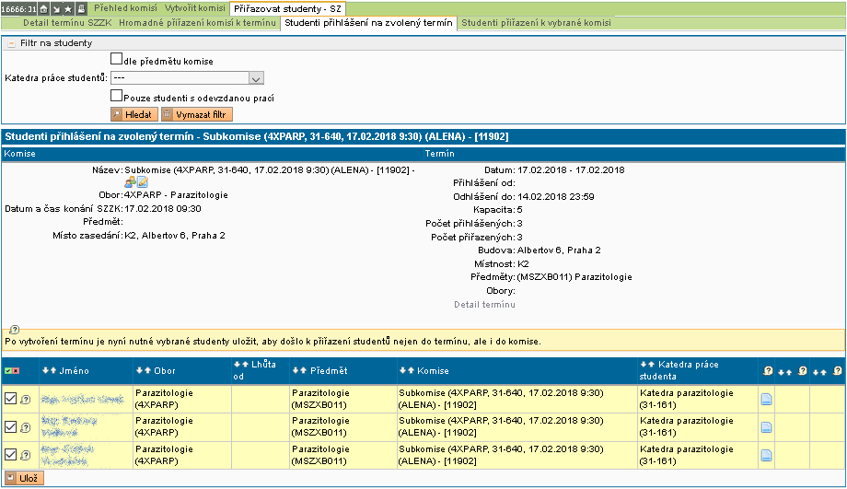Click the star favorites icon

69,8
